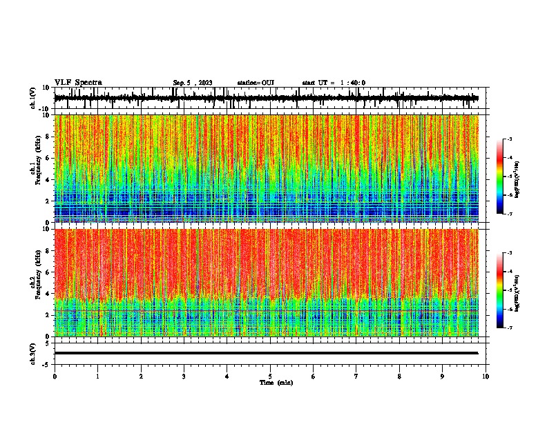Click time axis tick label '3'
This screenshot has width=547, height=422.
(184, 376)
